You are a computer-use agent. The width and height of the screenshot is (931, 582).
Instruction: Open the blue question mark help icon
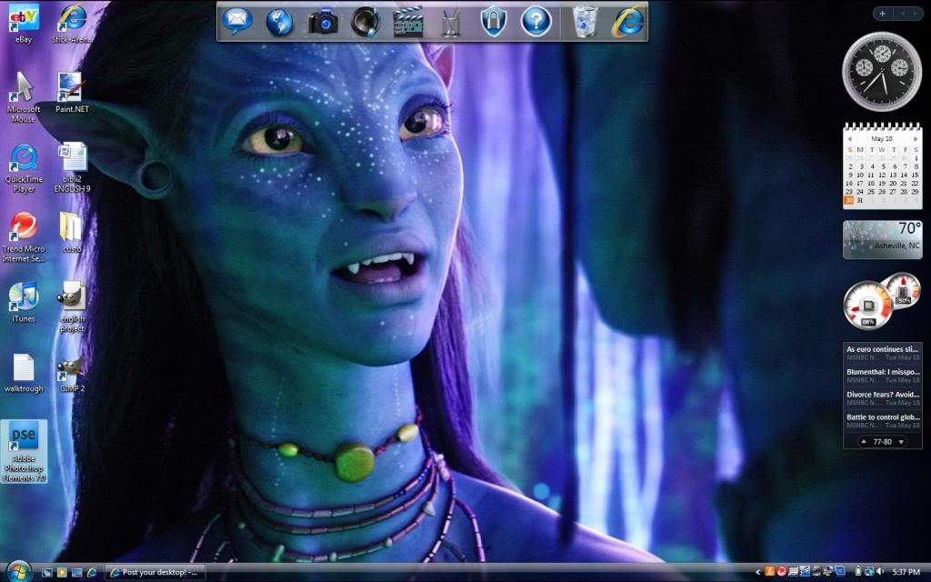coord(536,21)
